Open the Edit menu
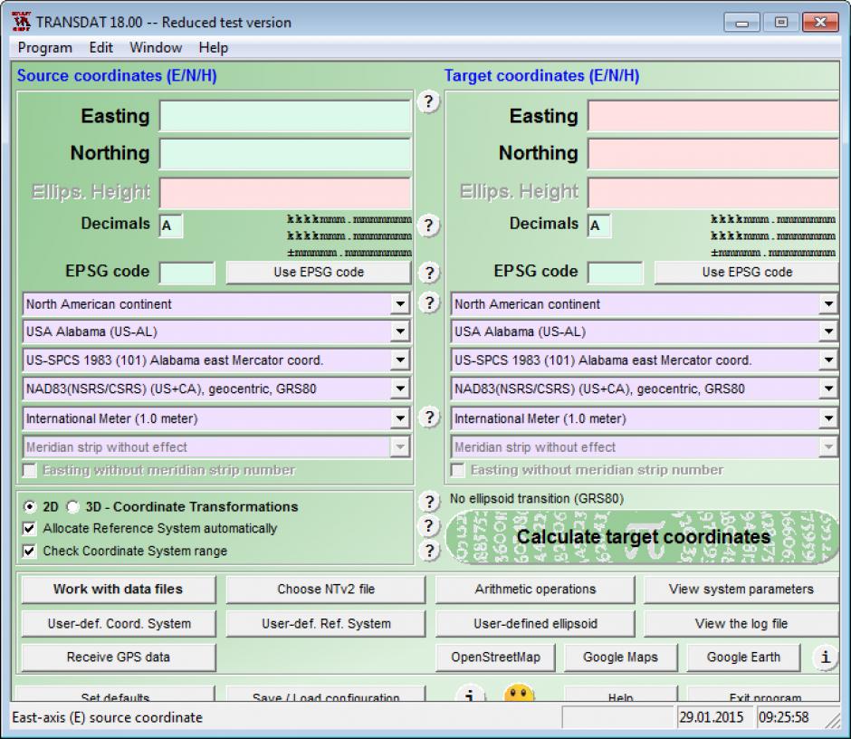This screenshot has height=739, width=851. pos(101,48)
